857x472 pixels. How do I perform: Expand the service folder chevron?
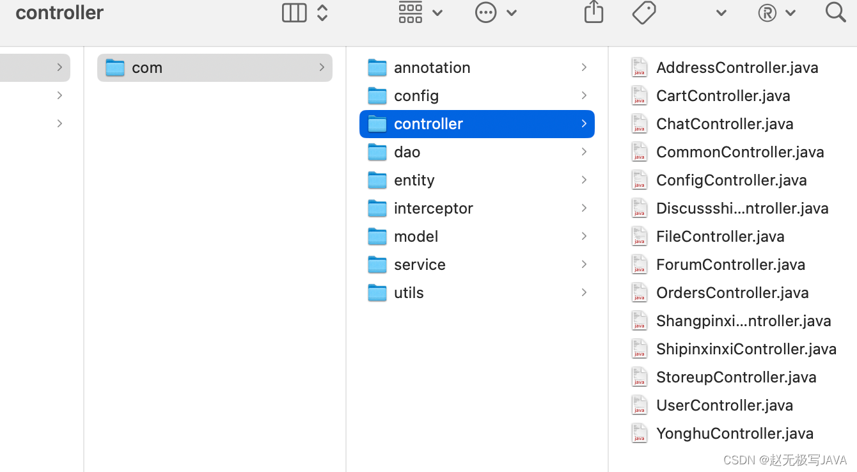(584, 264)
